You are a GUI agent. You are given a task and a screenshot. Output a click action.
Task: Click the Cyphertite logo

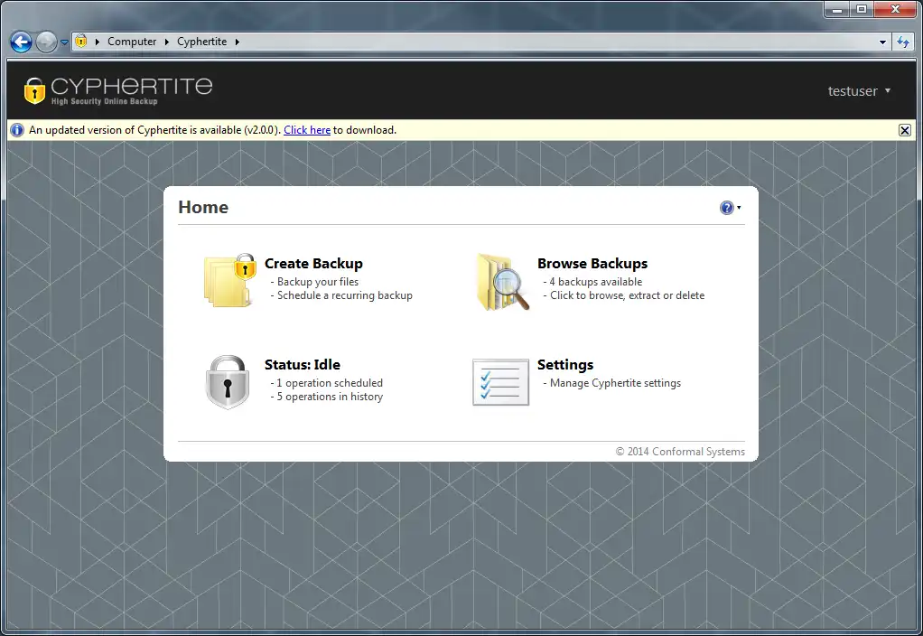117,90
